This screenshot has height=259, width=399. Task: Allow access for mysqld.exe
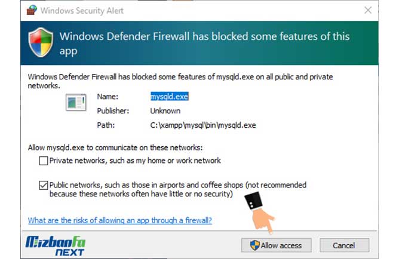[277, 245]
